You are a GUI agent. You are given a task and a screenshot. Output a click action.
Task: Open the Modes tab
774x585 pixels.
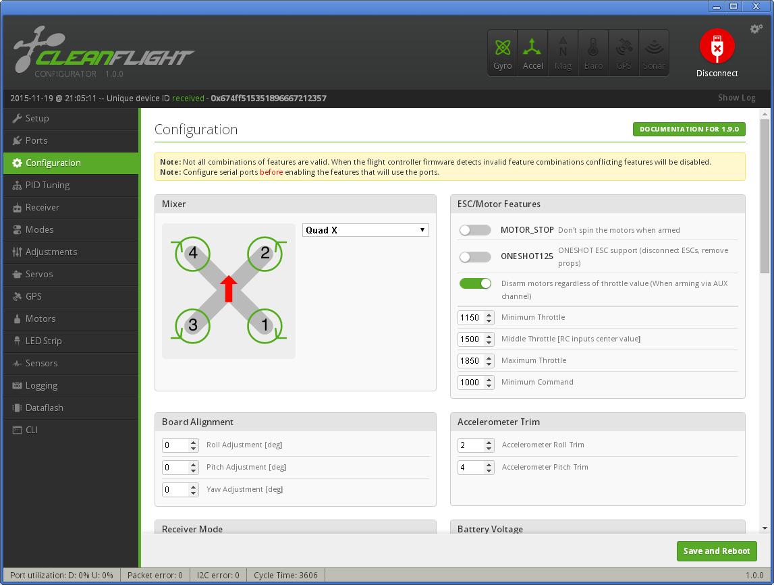[x=71, y=229]
